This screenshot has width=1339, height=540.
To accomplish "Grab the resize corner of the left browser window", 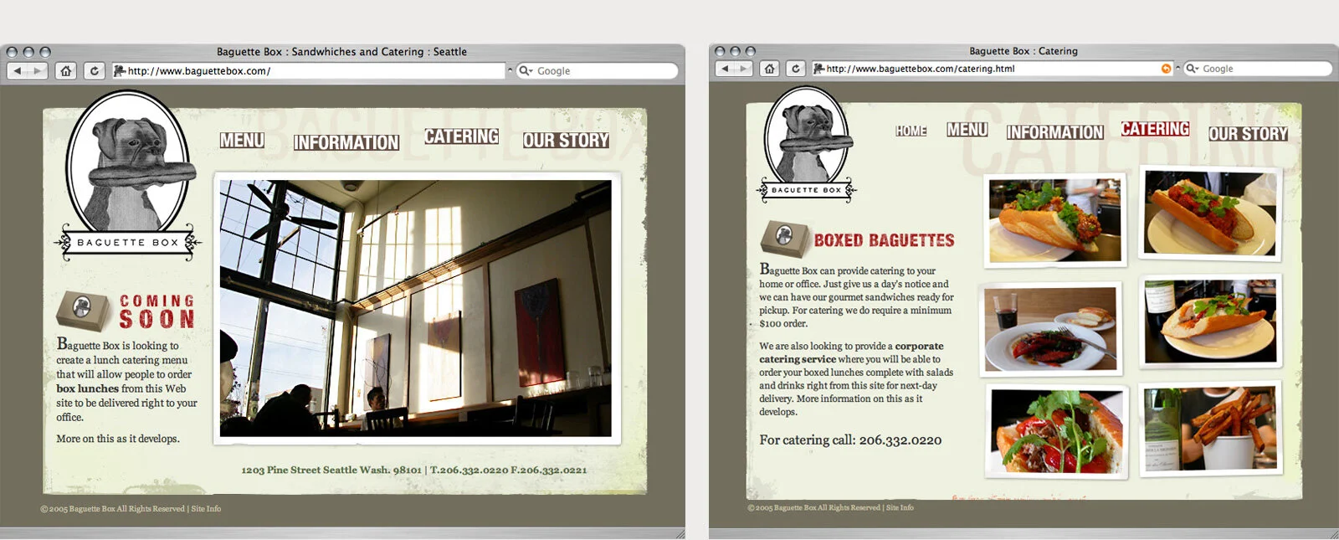I will (679, 533).
